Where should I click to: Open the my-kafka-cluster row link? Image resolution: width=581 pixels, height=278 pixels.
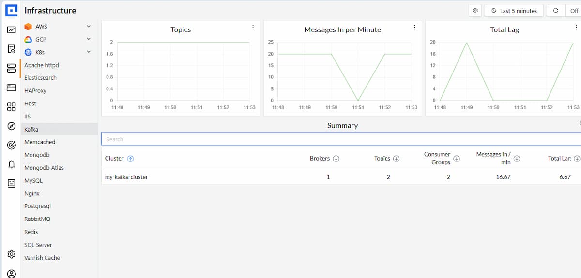126,177
